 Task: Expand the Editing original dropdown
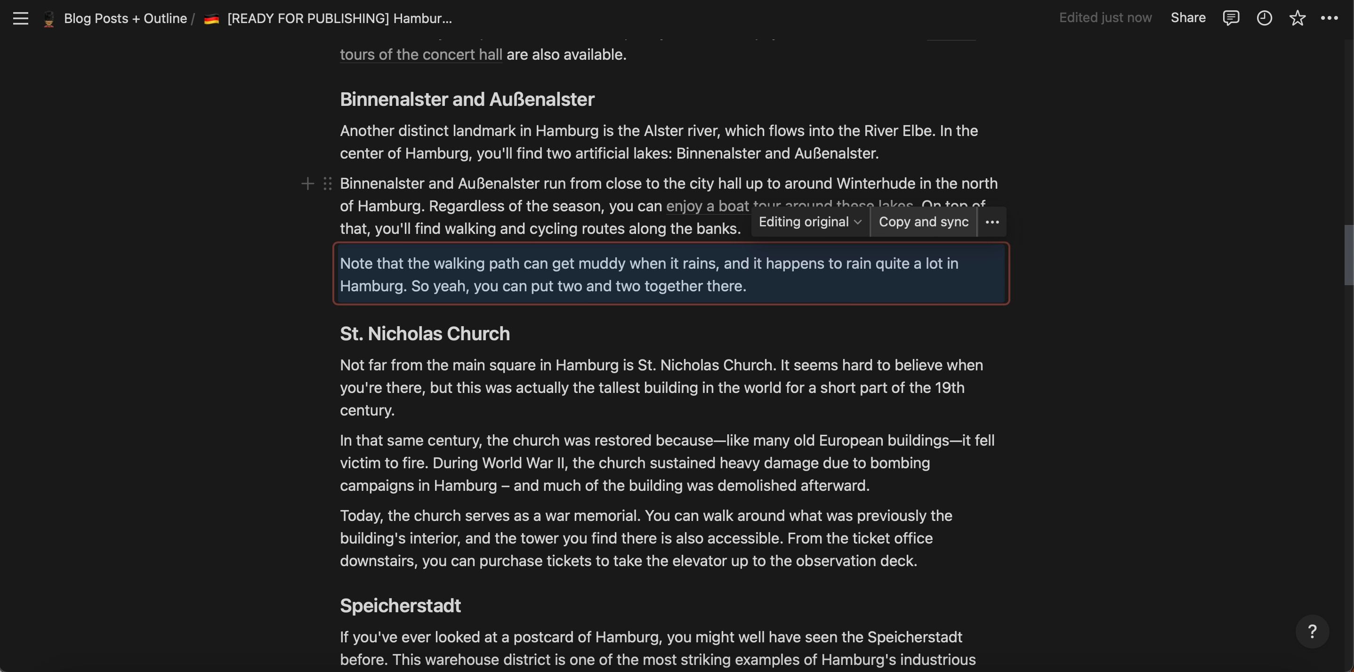809,222
